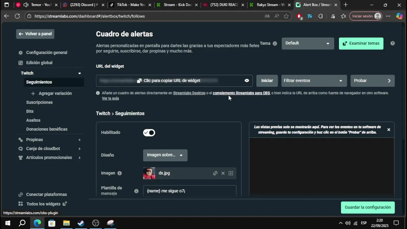The width and height of the screenshot is (407, 229).
Task: Collapse the Twitch section in sidebar
Action: pos(79,73)
